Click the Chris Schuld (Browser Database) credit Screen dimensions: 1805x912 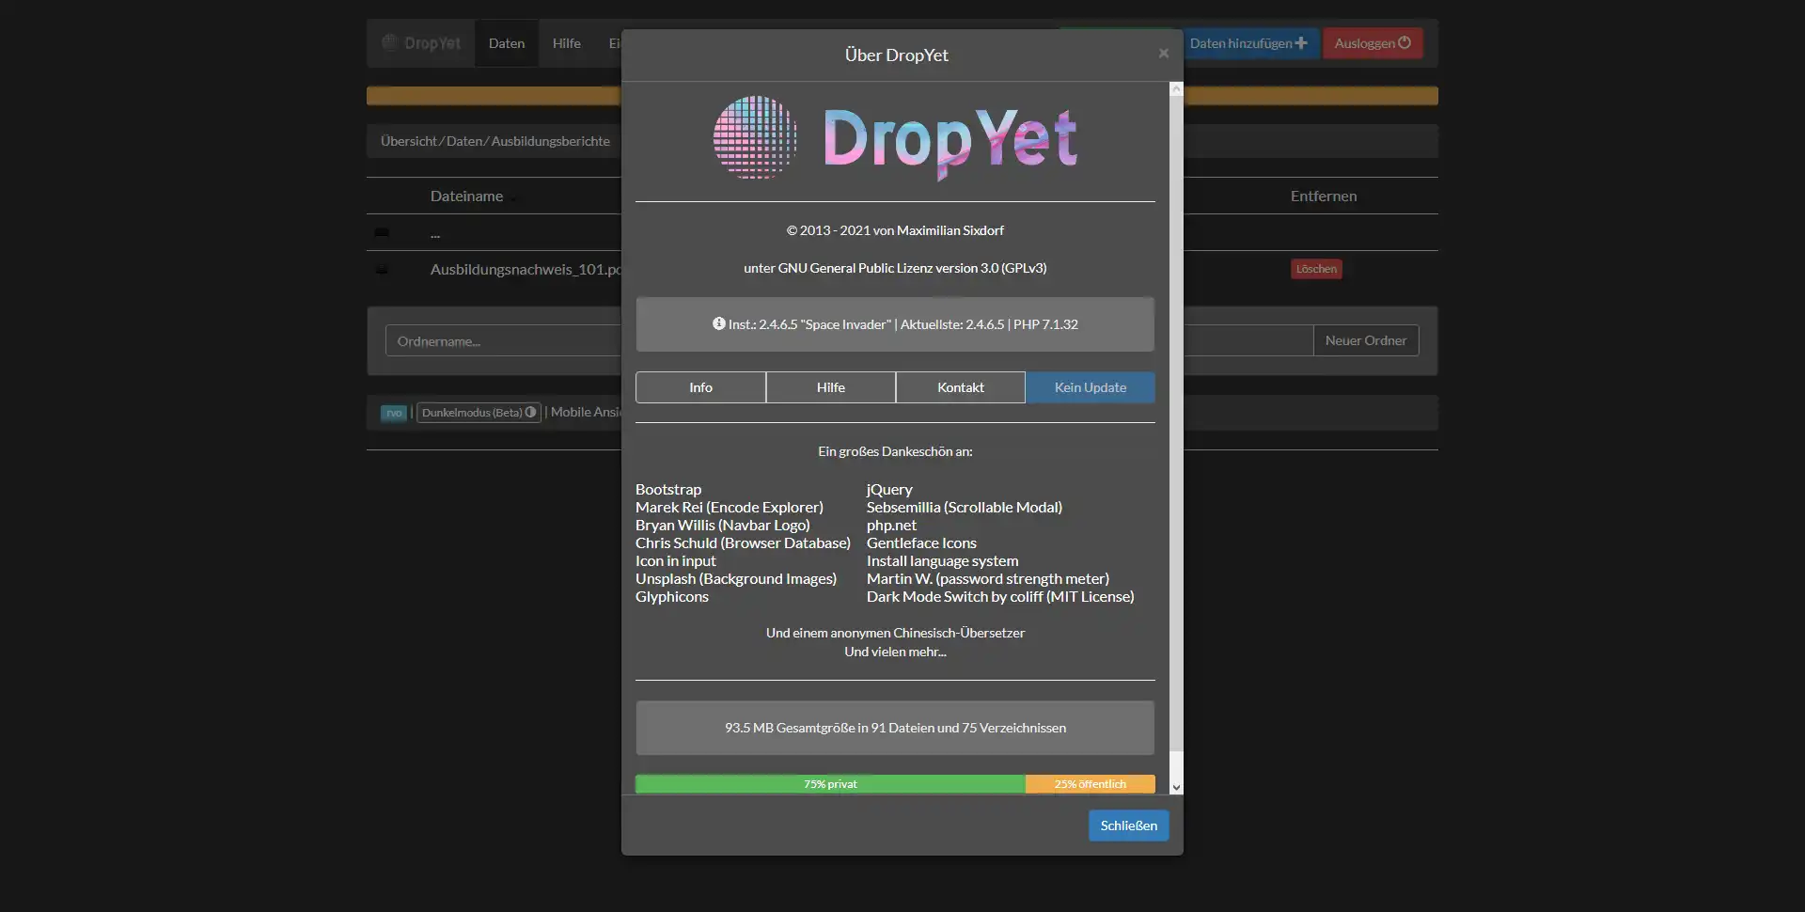pos(743,542)
